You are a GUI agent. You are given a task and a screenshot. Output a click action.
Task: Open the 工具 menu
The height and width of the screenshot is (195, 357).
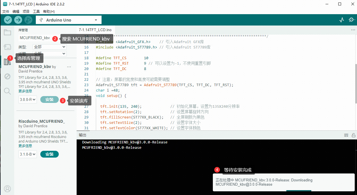tap(36, 11)
